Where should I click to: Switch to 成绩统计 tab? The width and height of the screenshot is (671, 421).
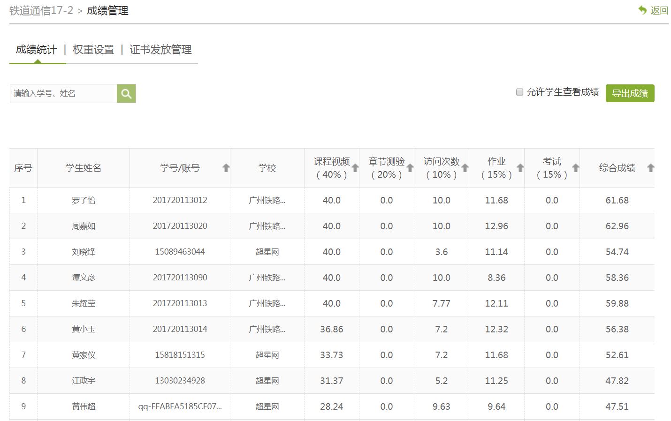click(x=36, y=50)
